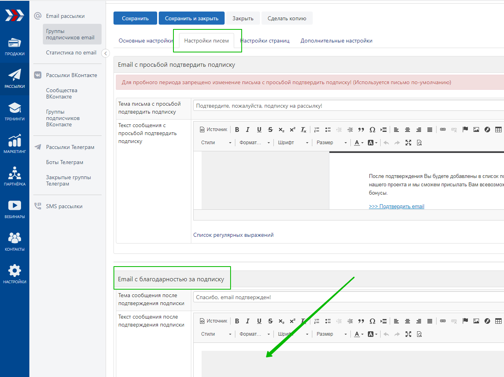The height and width of the screenshot is (377, 504).
Task: Toggle strikethrough in the confirmation email editor
Action: pos(270,130)
